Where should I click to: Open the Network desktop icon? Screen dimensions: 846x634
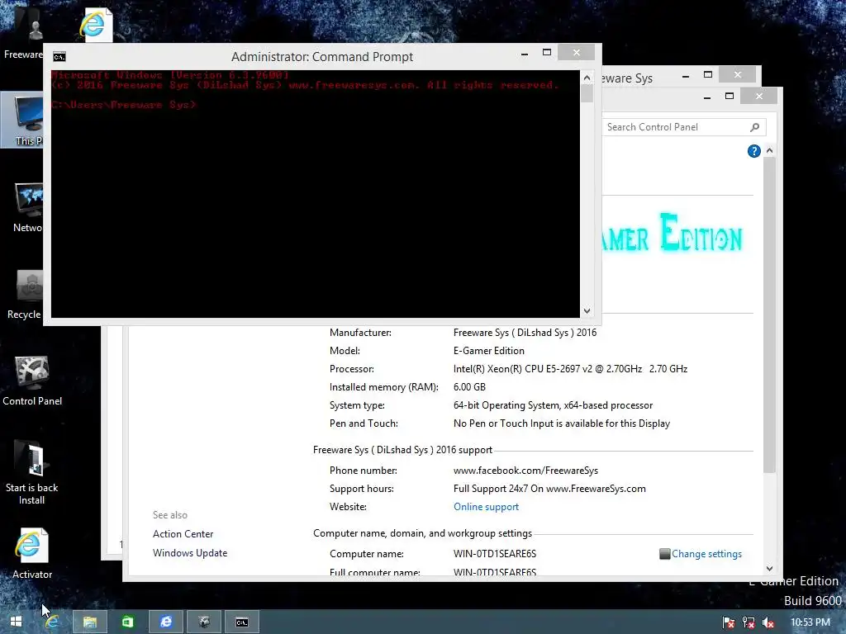(28, 208)
